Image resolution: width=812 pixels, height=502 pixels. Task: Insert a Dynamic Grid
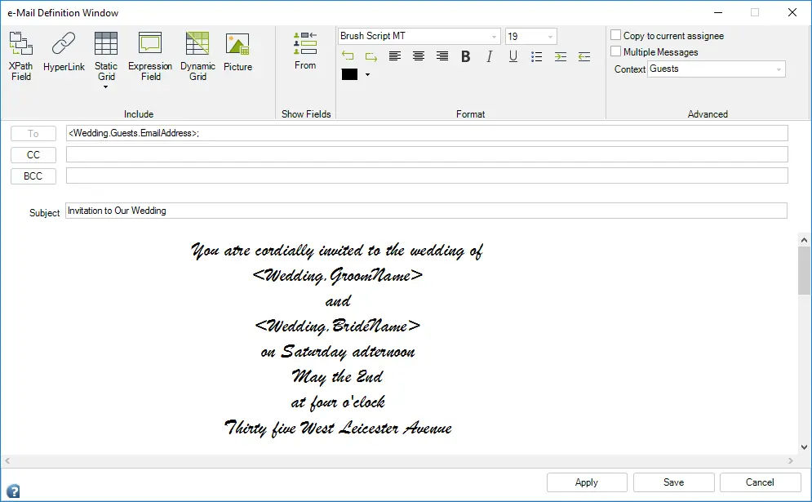197,56
